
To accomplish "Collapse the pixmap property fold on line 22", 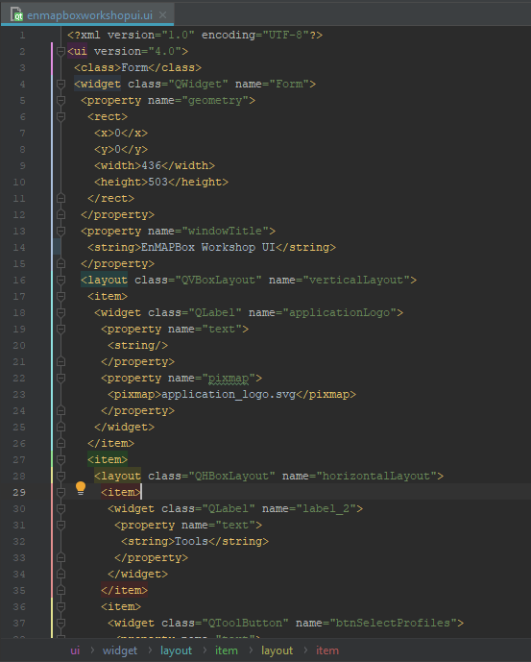I will click(60, 378).
